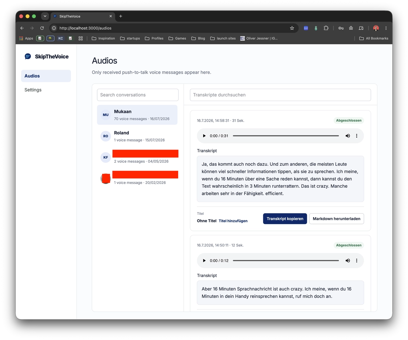
Task: Click the transcript beginning 'Aber 16 Minuten Sprachnachricht'
Action: pos(280,293)
